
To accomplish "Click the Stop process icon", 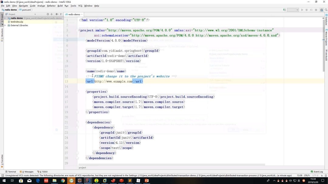I will (317, 10).
